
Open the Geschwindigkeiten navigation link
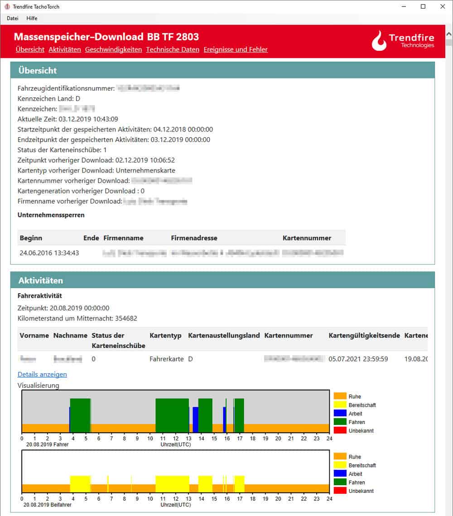113,50
